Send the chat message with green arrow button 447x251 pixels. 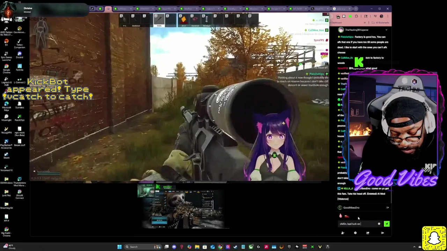click(x=387, y=224)
